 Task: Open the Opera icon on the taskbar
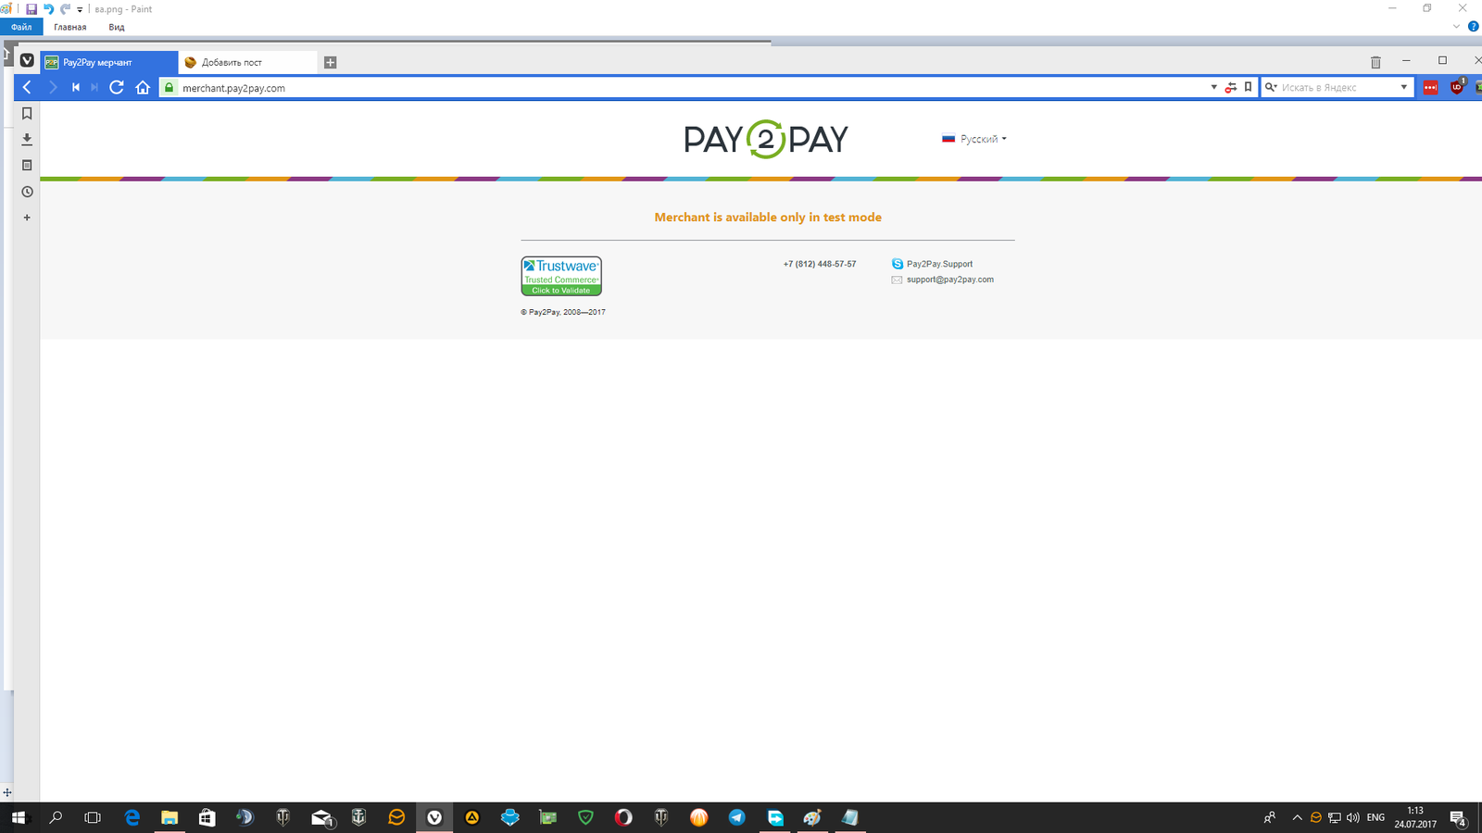(623, 817)
